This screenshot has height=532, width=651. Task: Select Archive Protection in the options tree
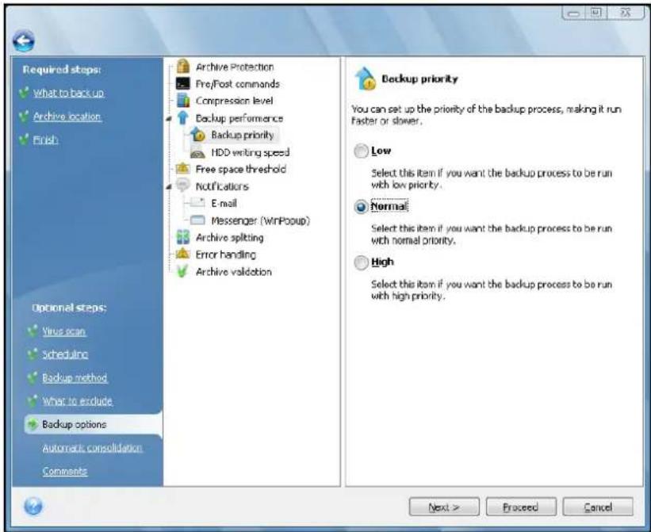click(x=235, y=67)
